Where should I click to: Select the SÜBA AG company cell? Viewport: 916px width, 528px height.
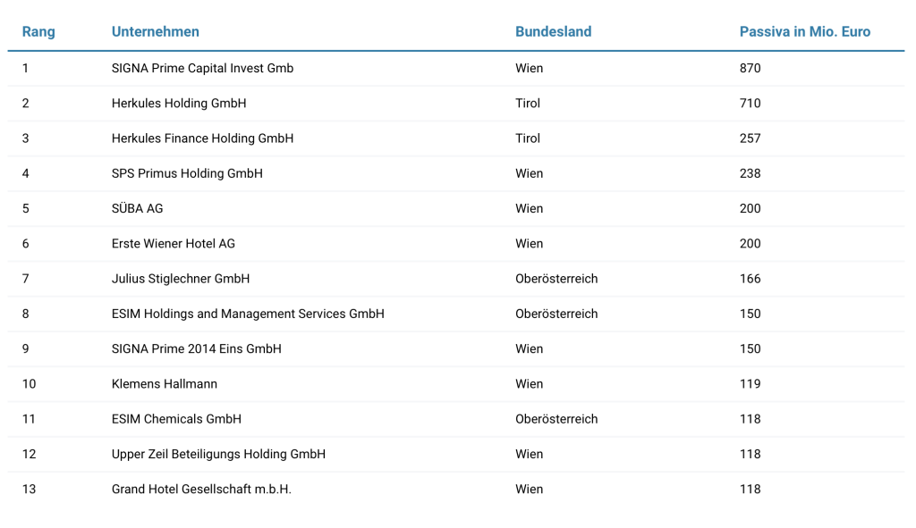(x=138, y=208)
